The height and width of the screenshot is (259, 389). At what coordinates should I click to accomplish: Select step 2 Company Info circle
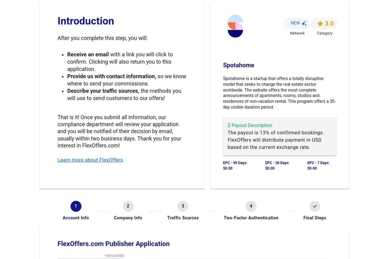click(128, 206)
